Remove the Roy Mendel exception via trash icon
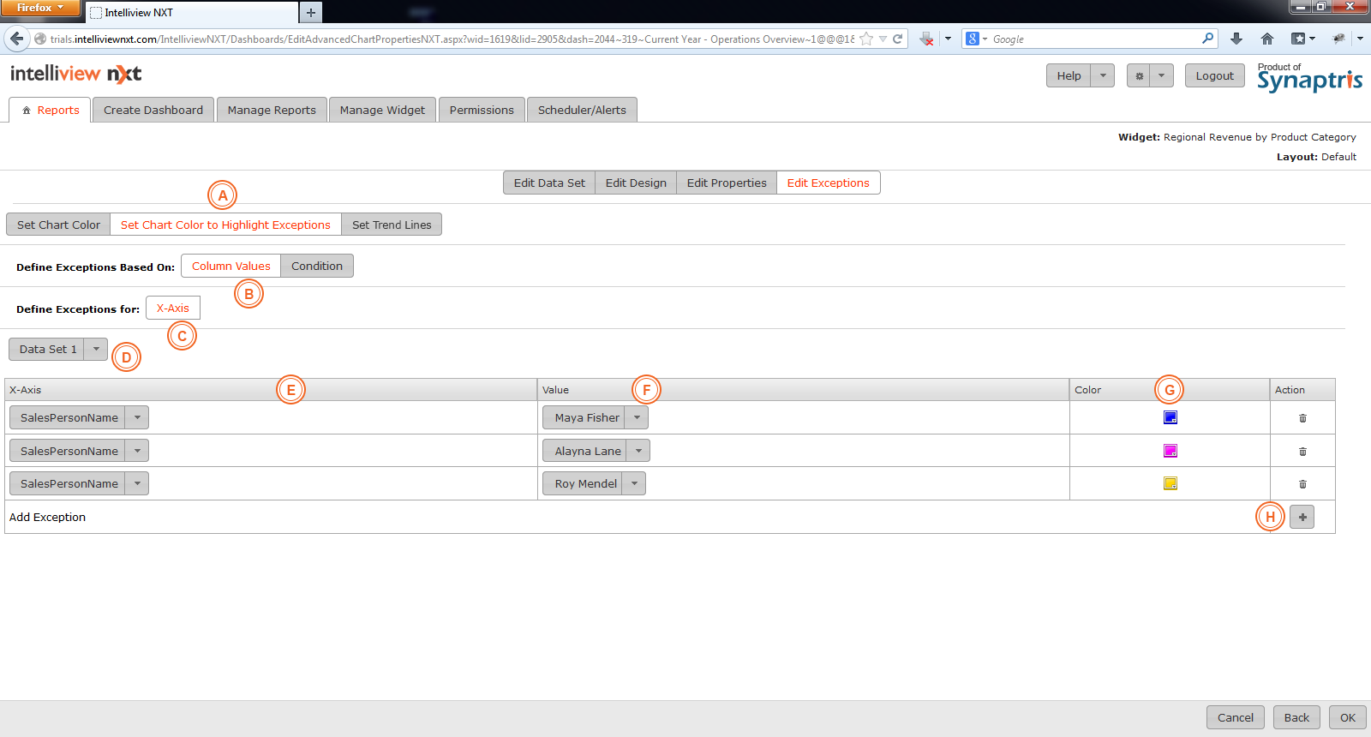This screenshot has width=1371, height=737. pyautogui.click(x=1302, y=484)
